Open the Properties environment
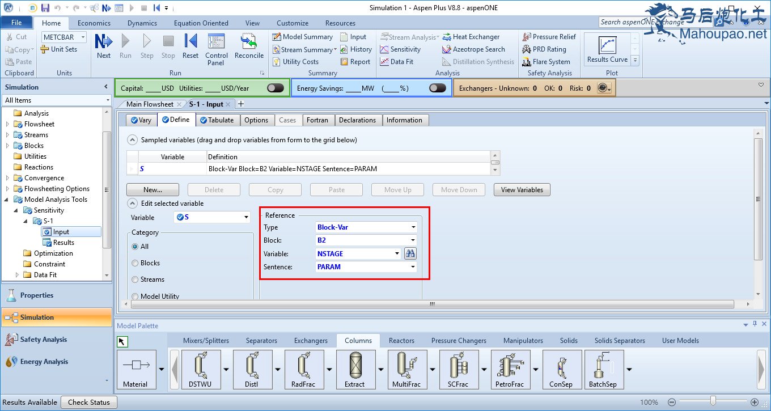Screen dimensions: 771x411 [56, 295]
